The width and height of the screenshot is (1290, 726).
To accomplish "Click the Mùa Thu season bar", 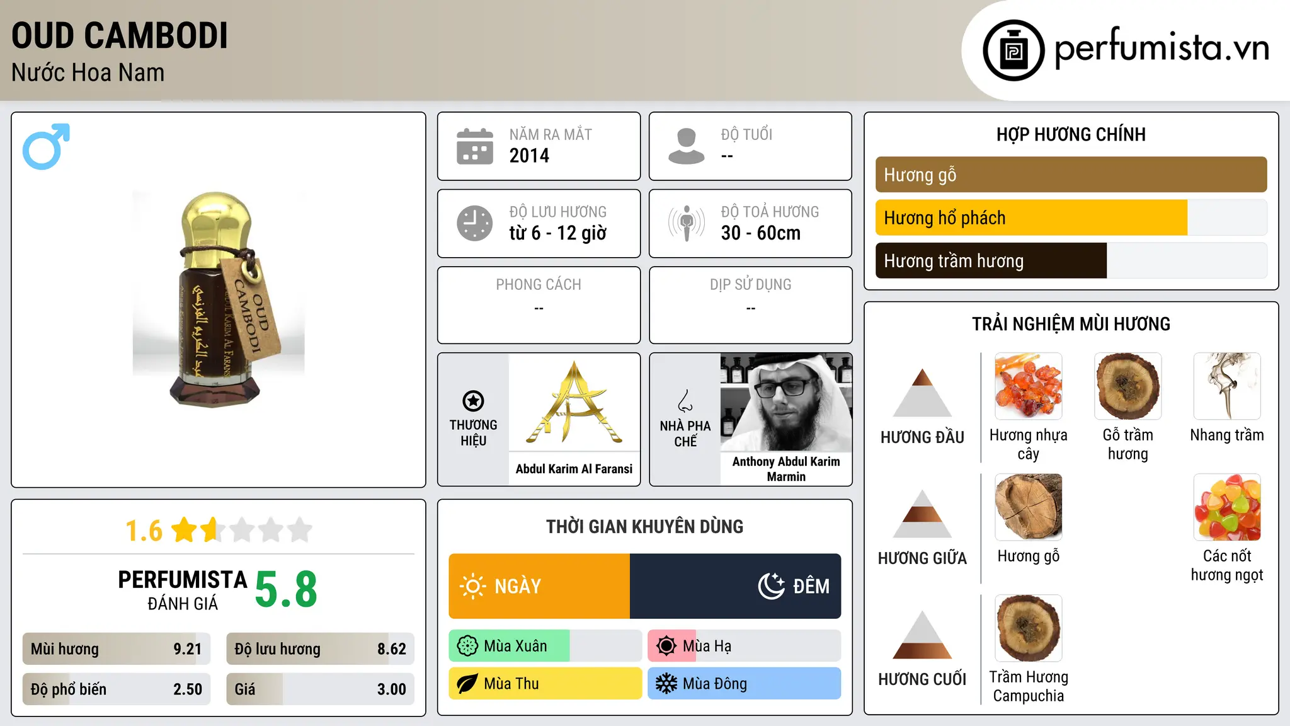I will pyautogui.click(x=545, y=684).
